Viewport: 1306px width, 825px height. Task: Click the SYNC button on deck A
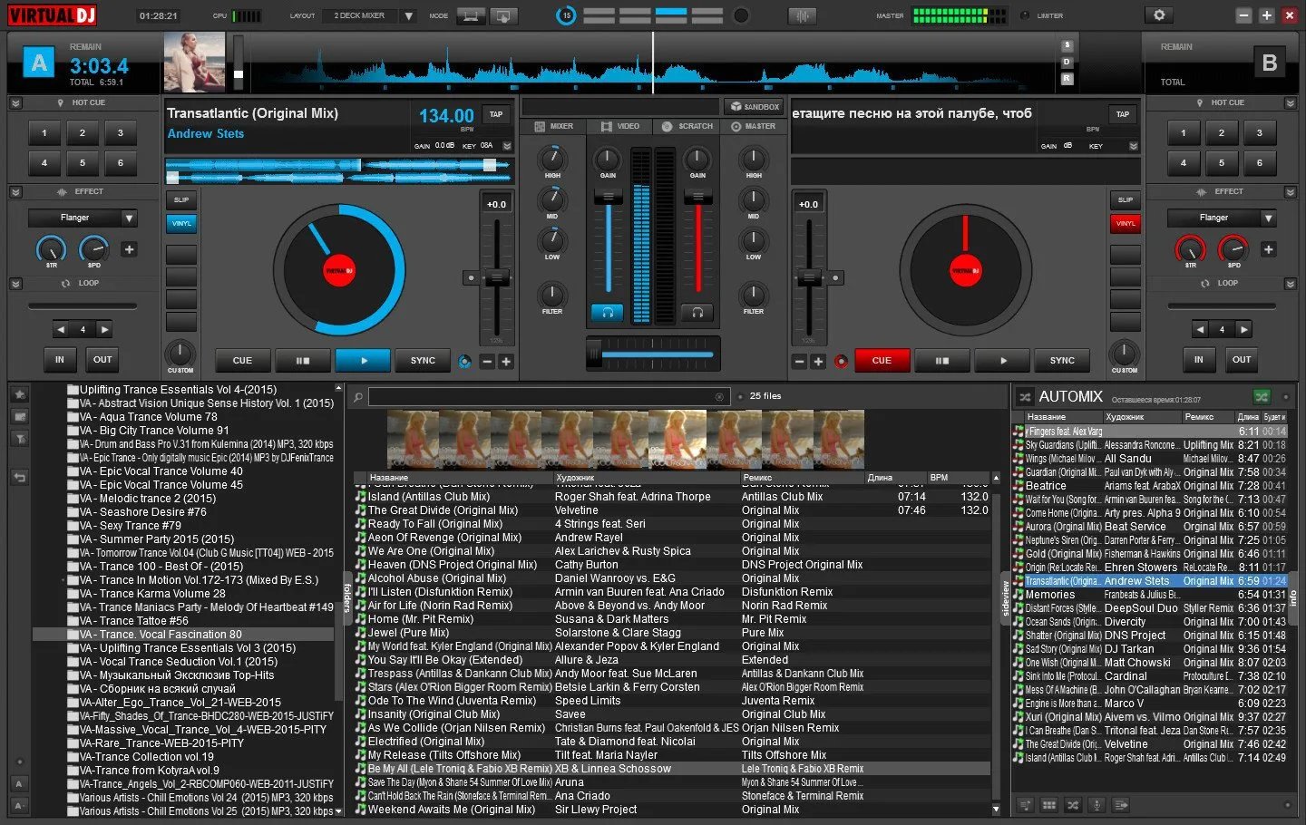tap(423, 360)
